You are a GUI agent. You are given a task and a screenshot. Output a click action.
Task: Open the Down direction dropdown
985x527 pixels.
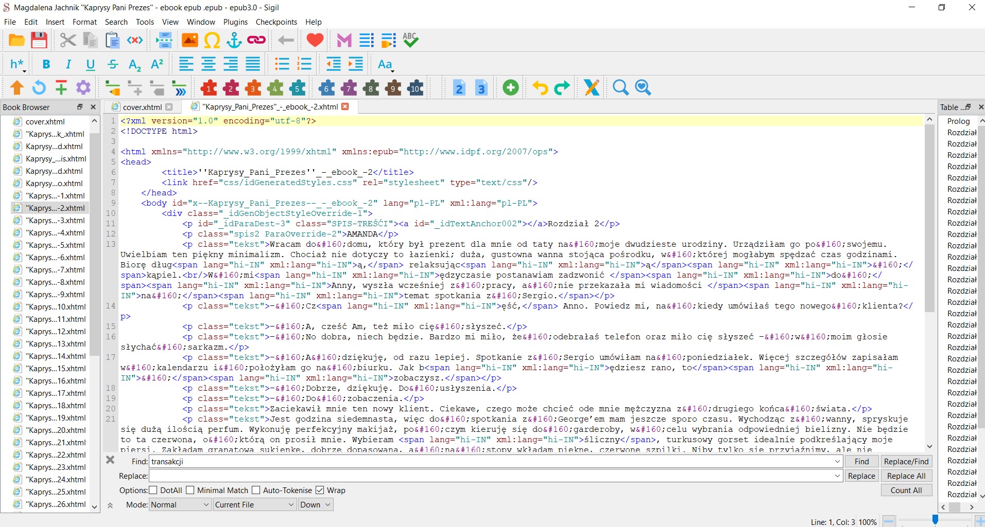pyautogui.click(x=316, y=505)
